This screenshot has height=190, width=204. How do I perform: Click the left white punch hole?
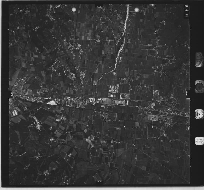tap(74, 9)
